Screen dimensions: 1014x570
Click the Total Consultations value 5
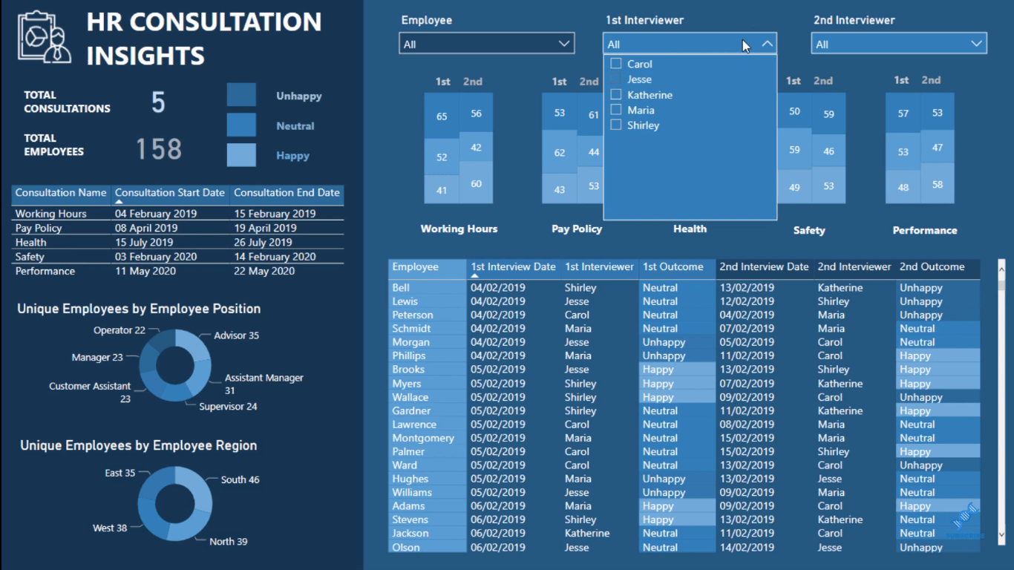pos(158,102)
